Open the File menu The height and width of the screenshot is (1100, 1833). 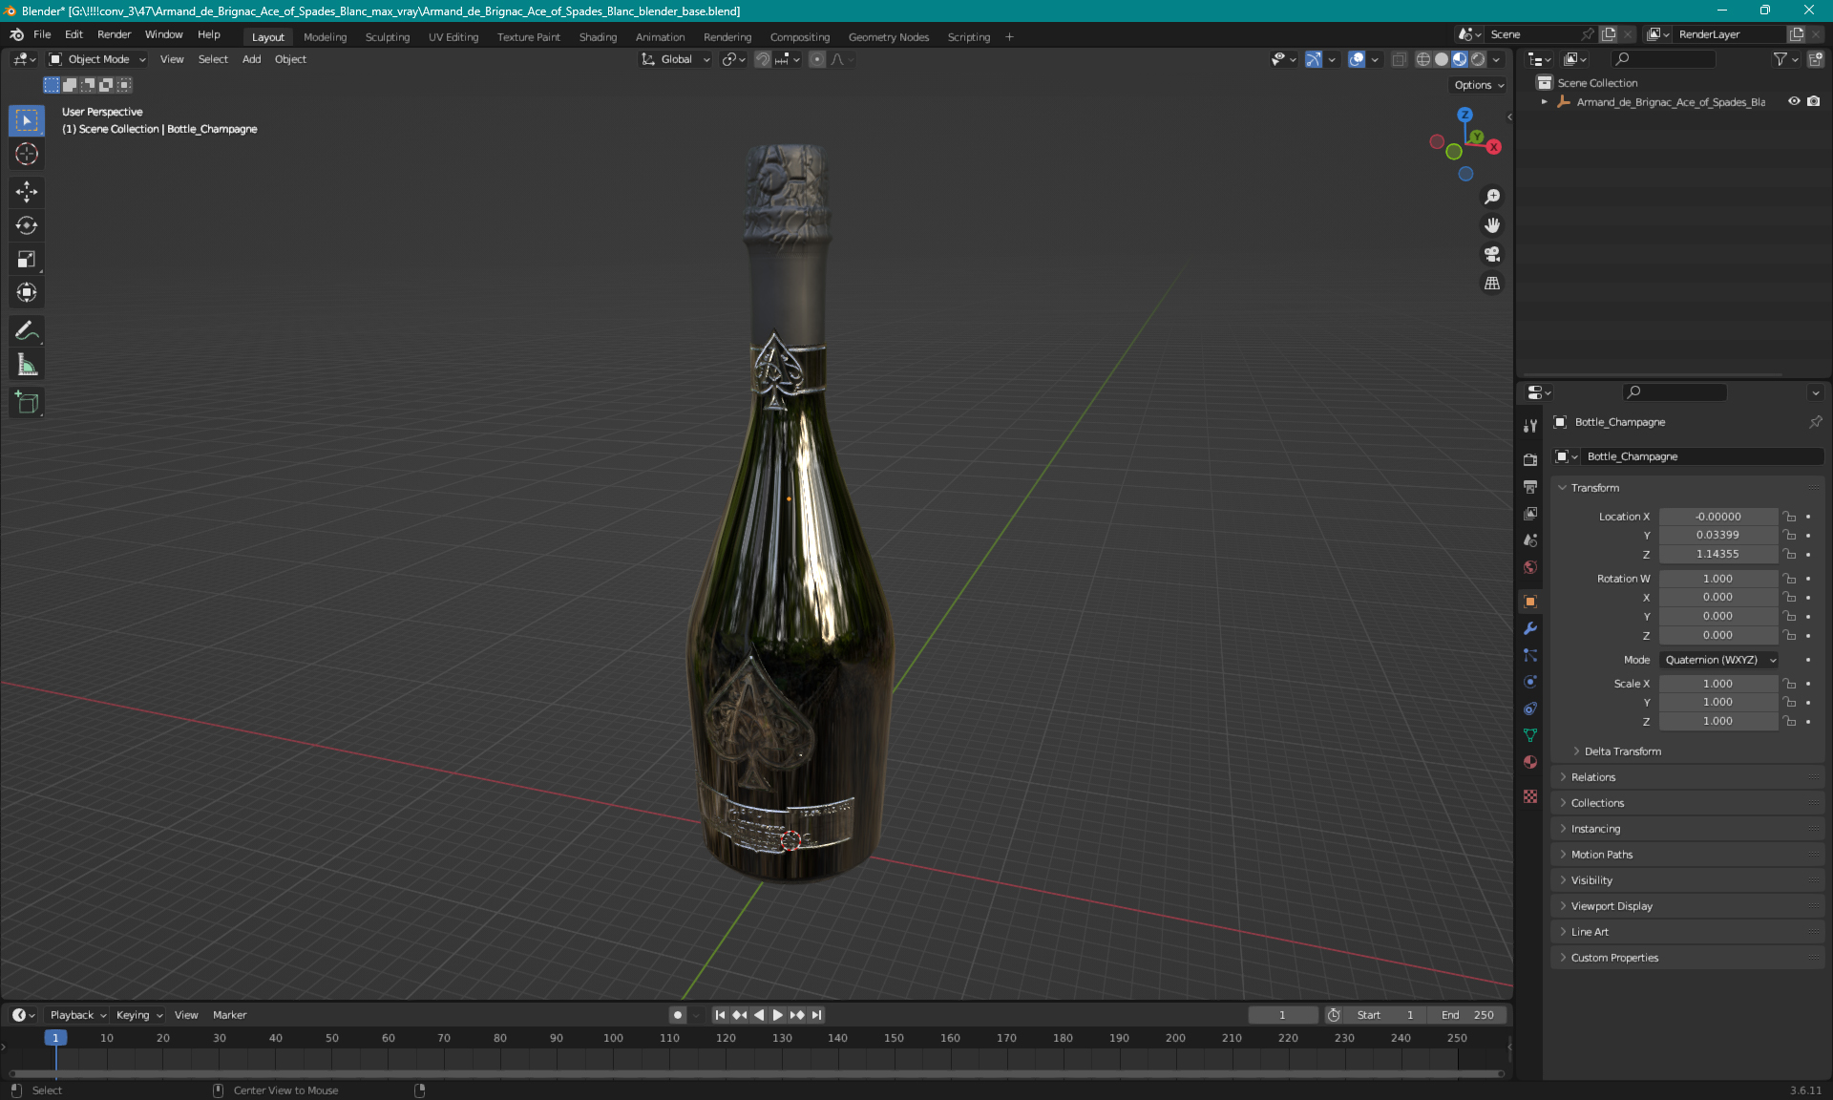tap(42, 34)
